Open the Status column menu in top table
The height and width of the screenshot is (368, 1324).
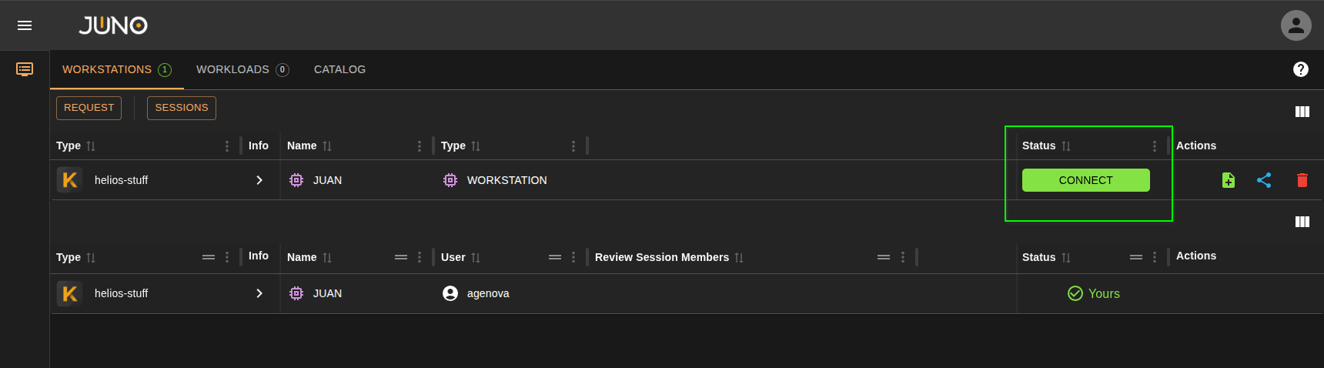tap(1154, 146)
